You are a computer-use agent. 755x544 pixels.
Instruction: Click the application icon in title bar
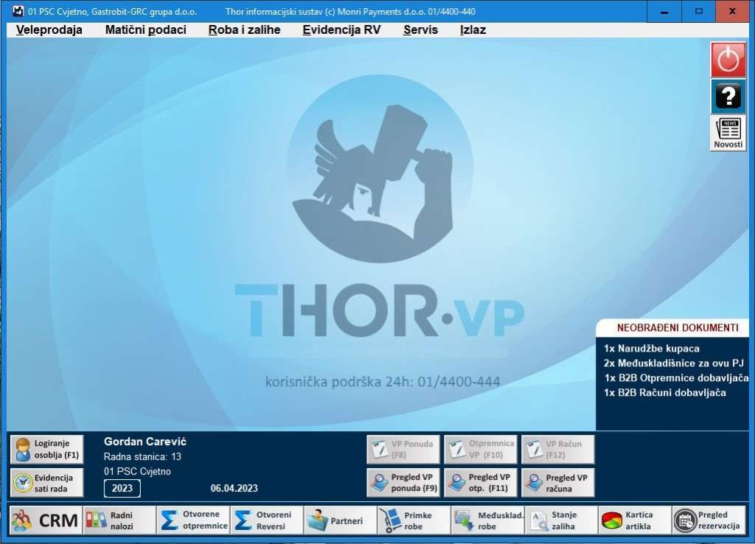18,11
